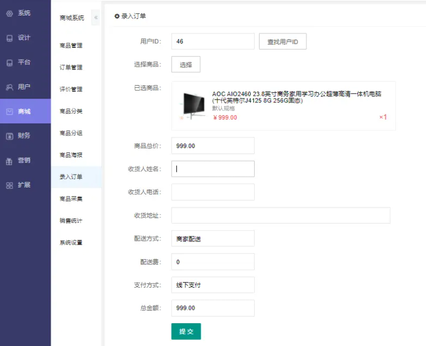Focus the 收货人姓名 input field
The width and height of the screenshot is (426, 346).
pyautogui.click(x=213, y=169)
